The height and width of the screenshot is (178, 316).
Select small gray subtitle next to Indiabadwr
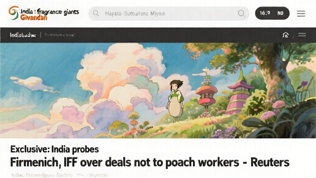click(x=59, y=35)
